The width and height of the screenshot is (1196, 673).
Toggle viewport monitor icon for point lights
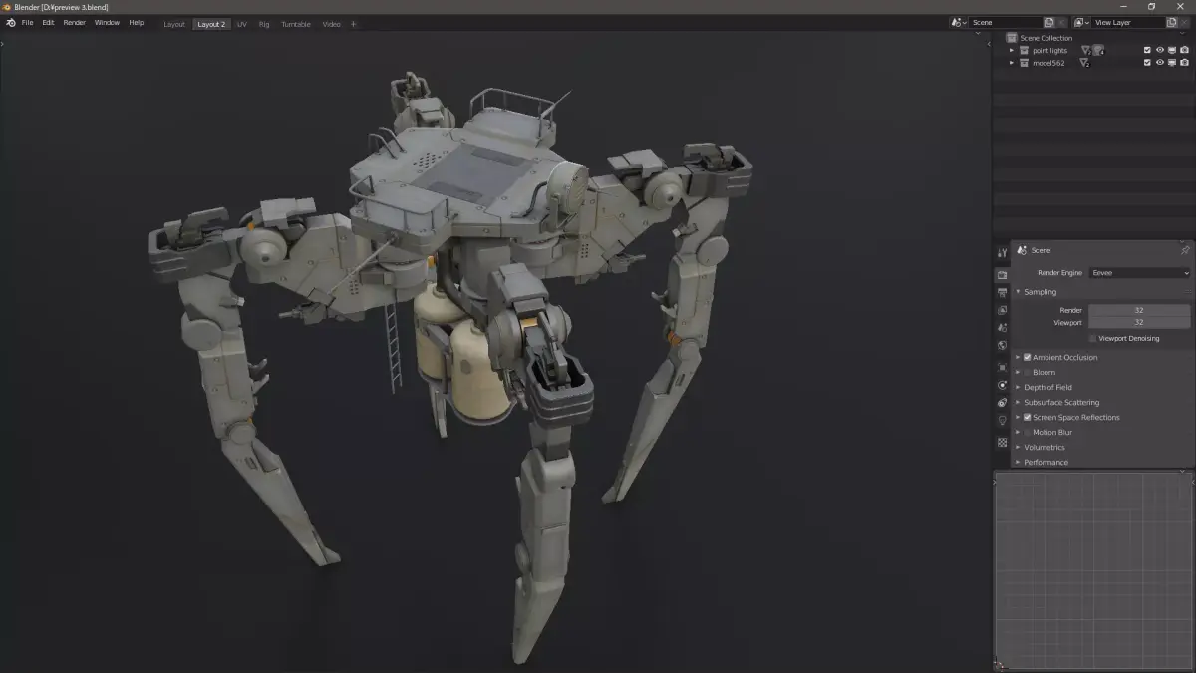tap(1172, 50)
